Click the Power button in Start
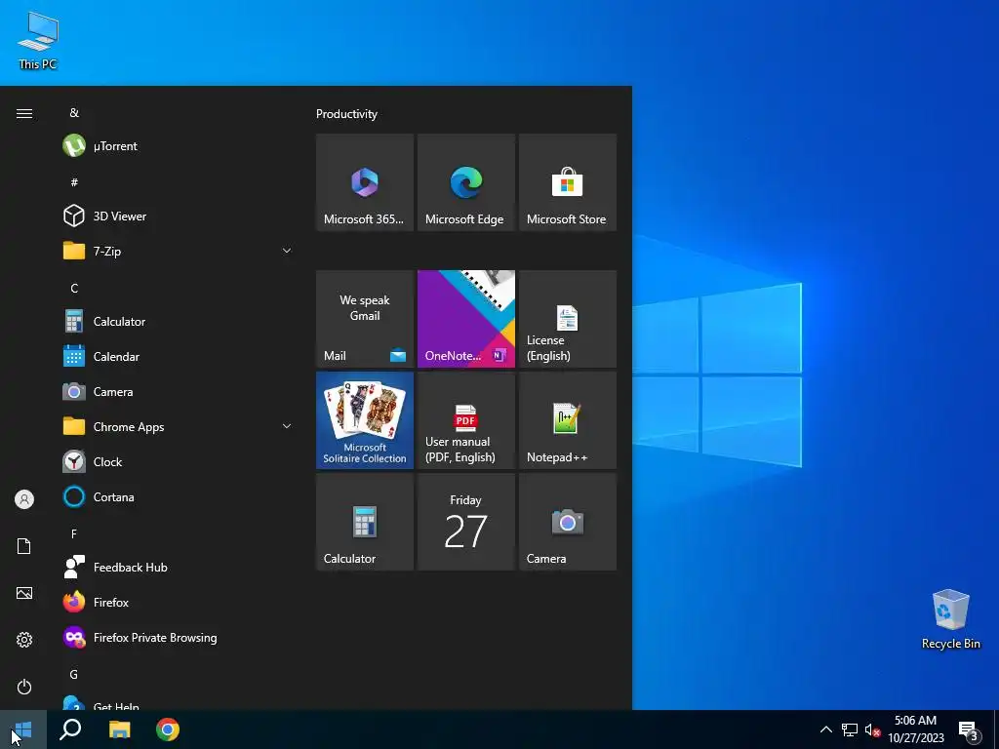Viewport: 999px width, 749px height. [24, 687]
